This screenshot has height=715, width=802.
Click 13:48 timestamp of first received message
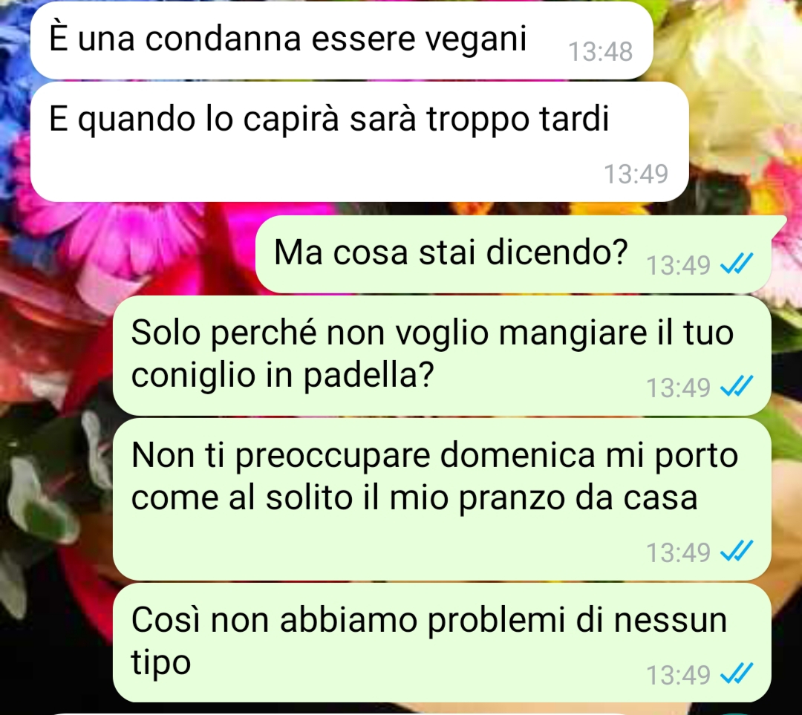(x=601, y=52)
